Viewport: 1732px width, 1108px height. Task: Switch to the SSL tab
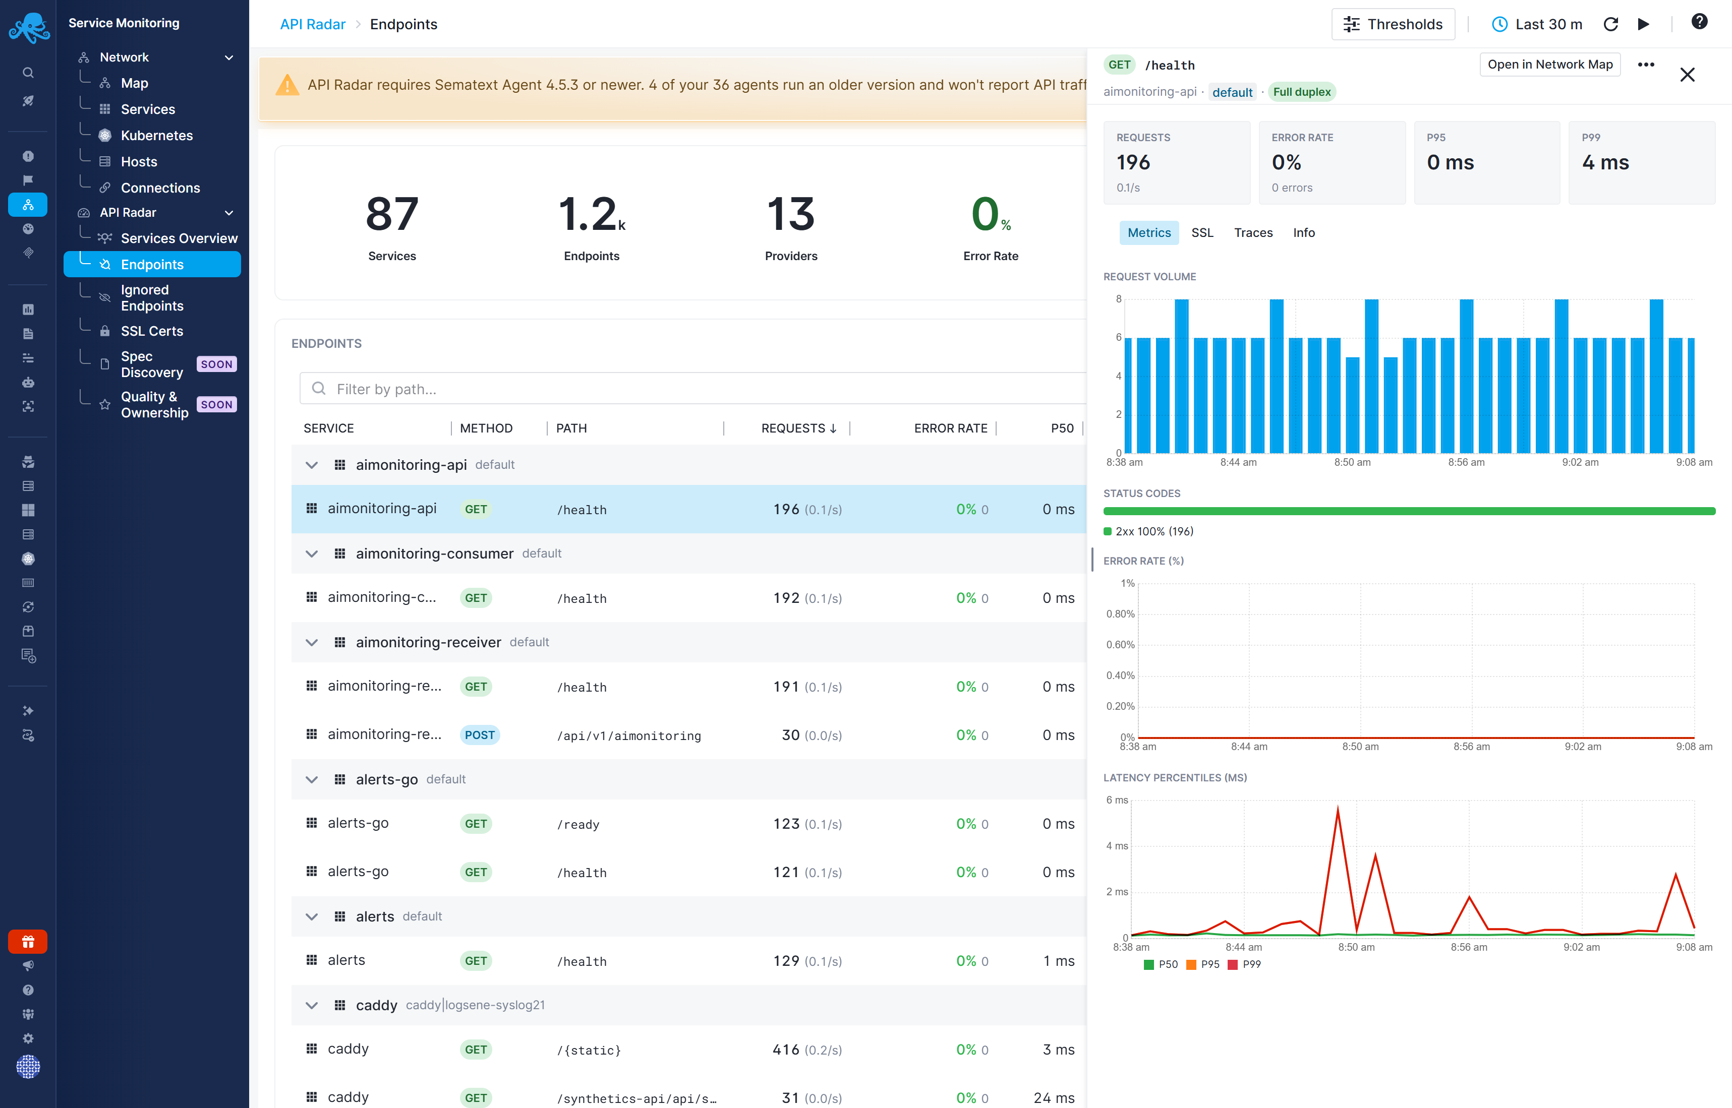click(1201, 232)
